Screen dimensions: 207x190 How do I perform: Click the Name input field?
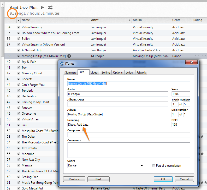129,84
